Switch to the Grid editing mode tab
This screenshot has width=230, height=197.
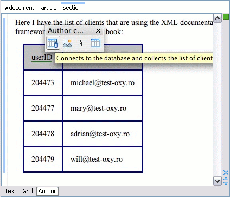point(28,191)
